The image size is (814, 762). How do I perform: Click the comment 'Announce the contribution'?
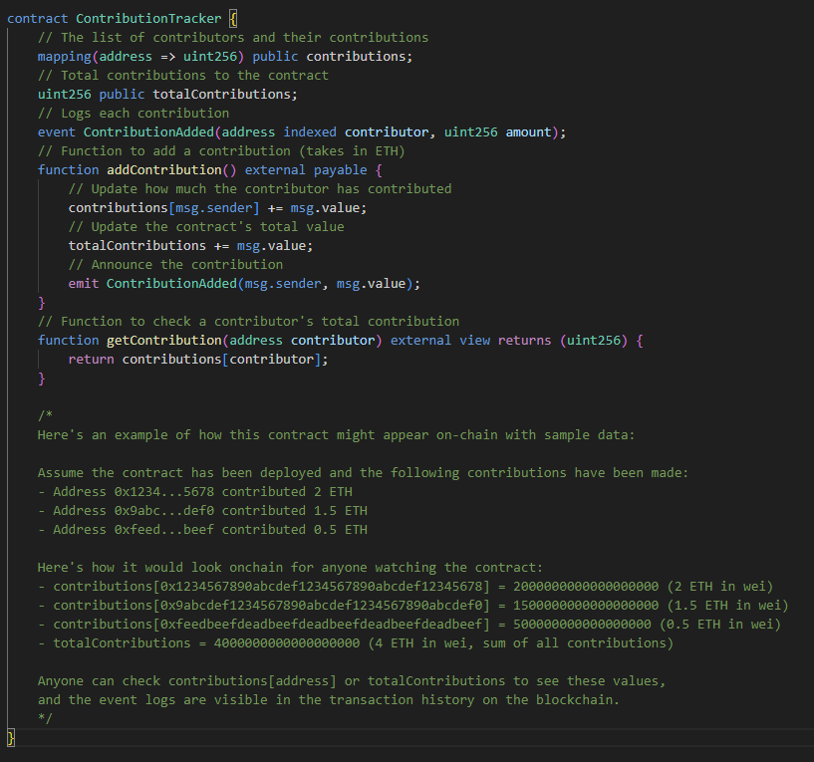(x=175, y=265)
